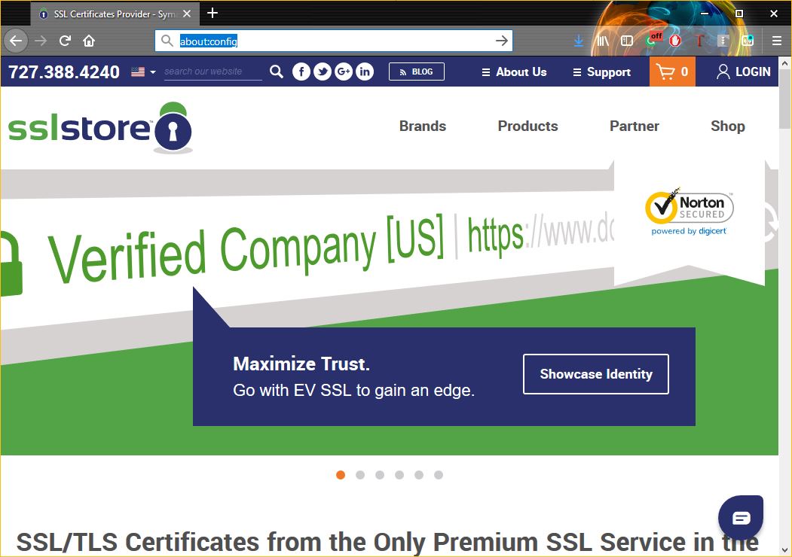
Task: Toggle the Firefox sidebar view
Action: pyautogui.click(x=627, y=41)
